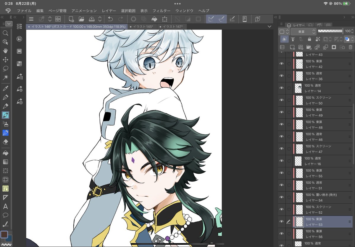The width and height of the screenshot is (355, 247).
Task: Select the Text tool A icon
Action: point(5,206)
